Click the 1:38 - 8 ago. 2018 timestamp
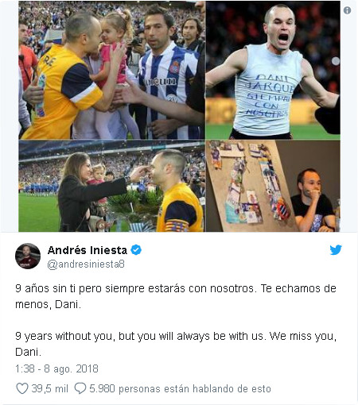 click(56, 368)
